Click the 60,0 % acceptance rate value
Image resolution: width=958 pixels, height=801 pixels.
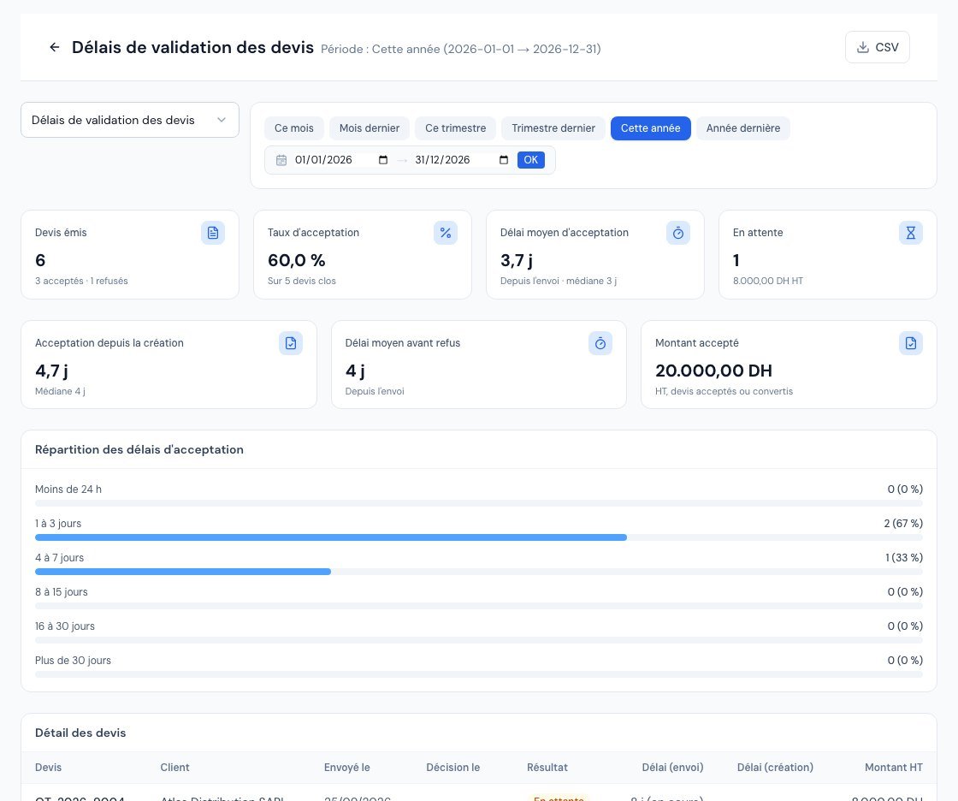coord(296,260)
